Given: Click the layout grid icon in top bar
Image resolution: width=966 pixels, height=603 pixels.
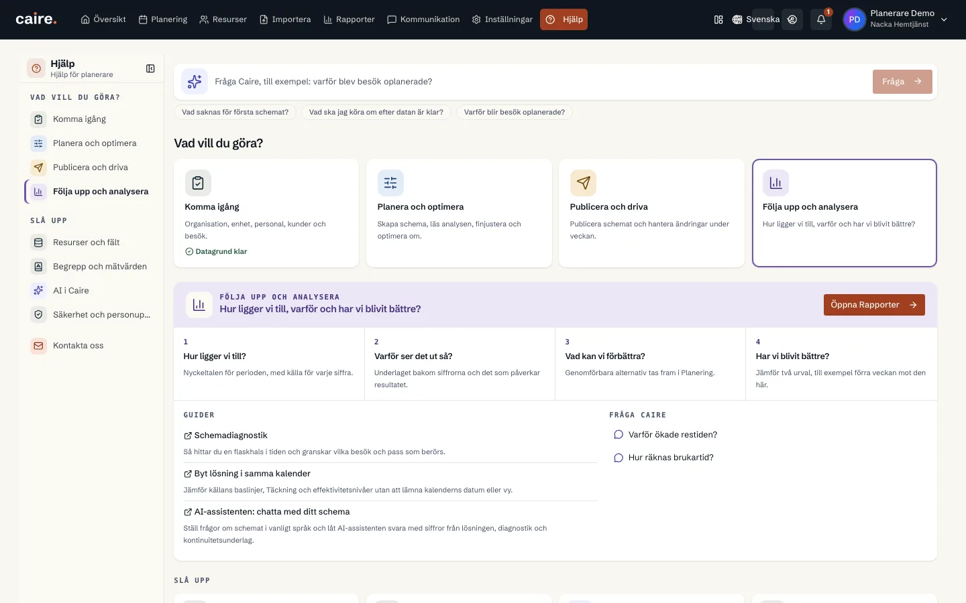Looking at the screenshot, I should [x=718, y=19].
